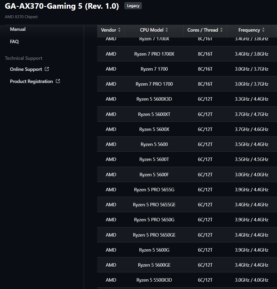Sort table by Vendor header text

(x=108, y=30)
